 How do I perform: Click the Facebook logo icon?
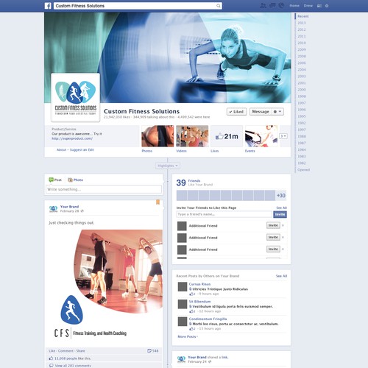(48, 6)
